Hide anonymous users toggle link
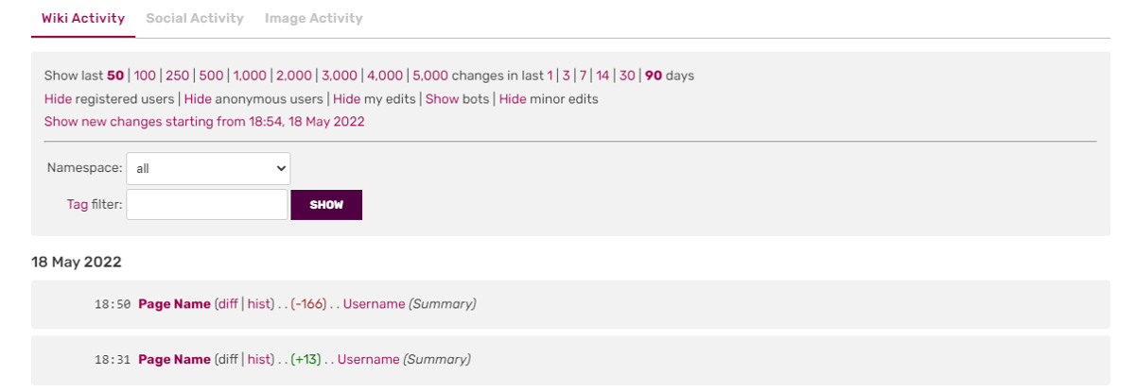Screen dimensions: 1135x391 [x=198, y=98]
